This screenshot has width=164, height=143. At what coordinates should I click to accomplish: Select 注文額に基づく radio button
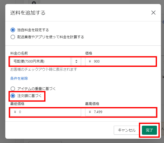pyautogui.click(x=13, y=96)
